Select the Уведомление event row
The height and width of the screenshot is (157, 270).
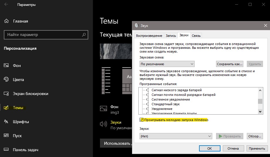click(162, 108)
